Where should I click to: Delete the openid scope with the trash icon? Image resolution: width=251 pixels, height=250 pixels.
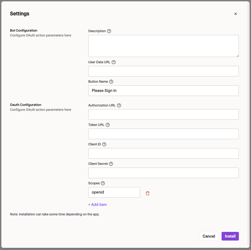point(148,193)
